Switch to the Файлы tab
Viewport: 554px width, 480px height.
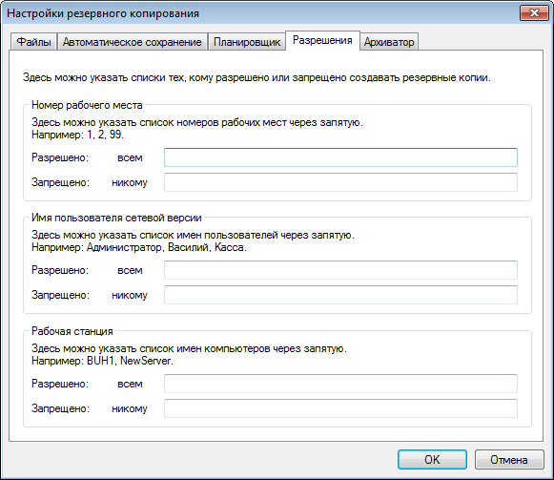[33, 42]
